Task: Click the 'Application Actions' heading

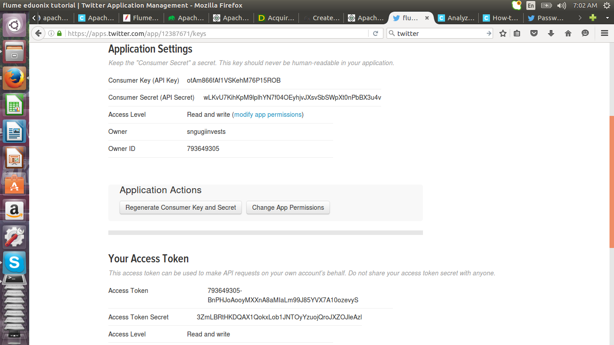Action: coord(160,190)
